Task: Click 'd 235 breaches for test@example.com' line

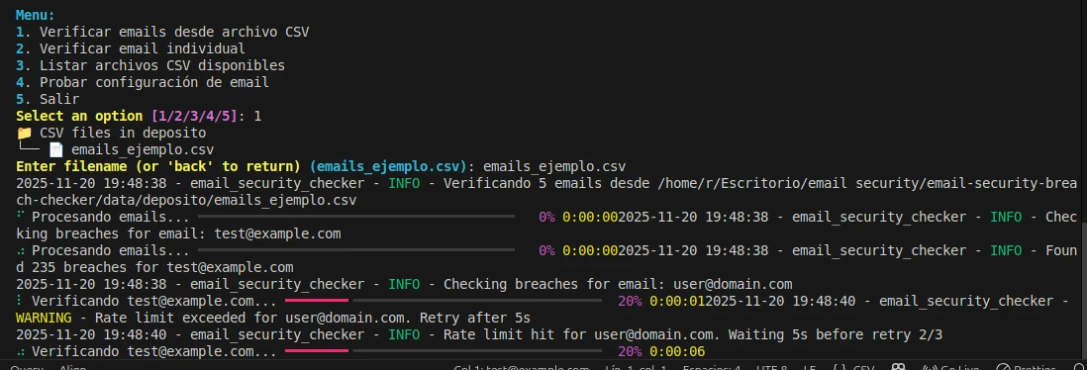Action: (x=154, y=267)
